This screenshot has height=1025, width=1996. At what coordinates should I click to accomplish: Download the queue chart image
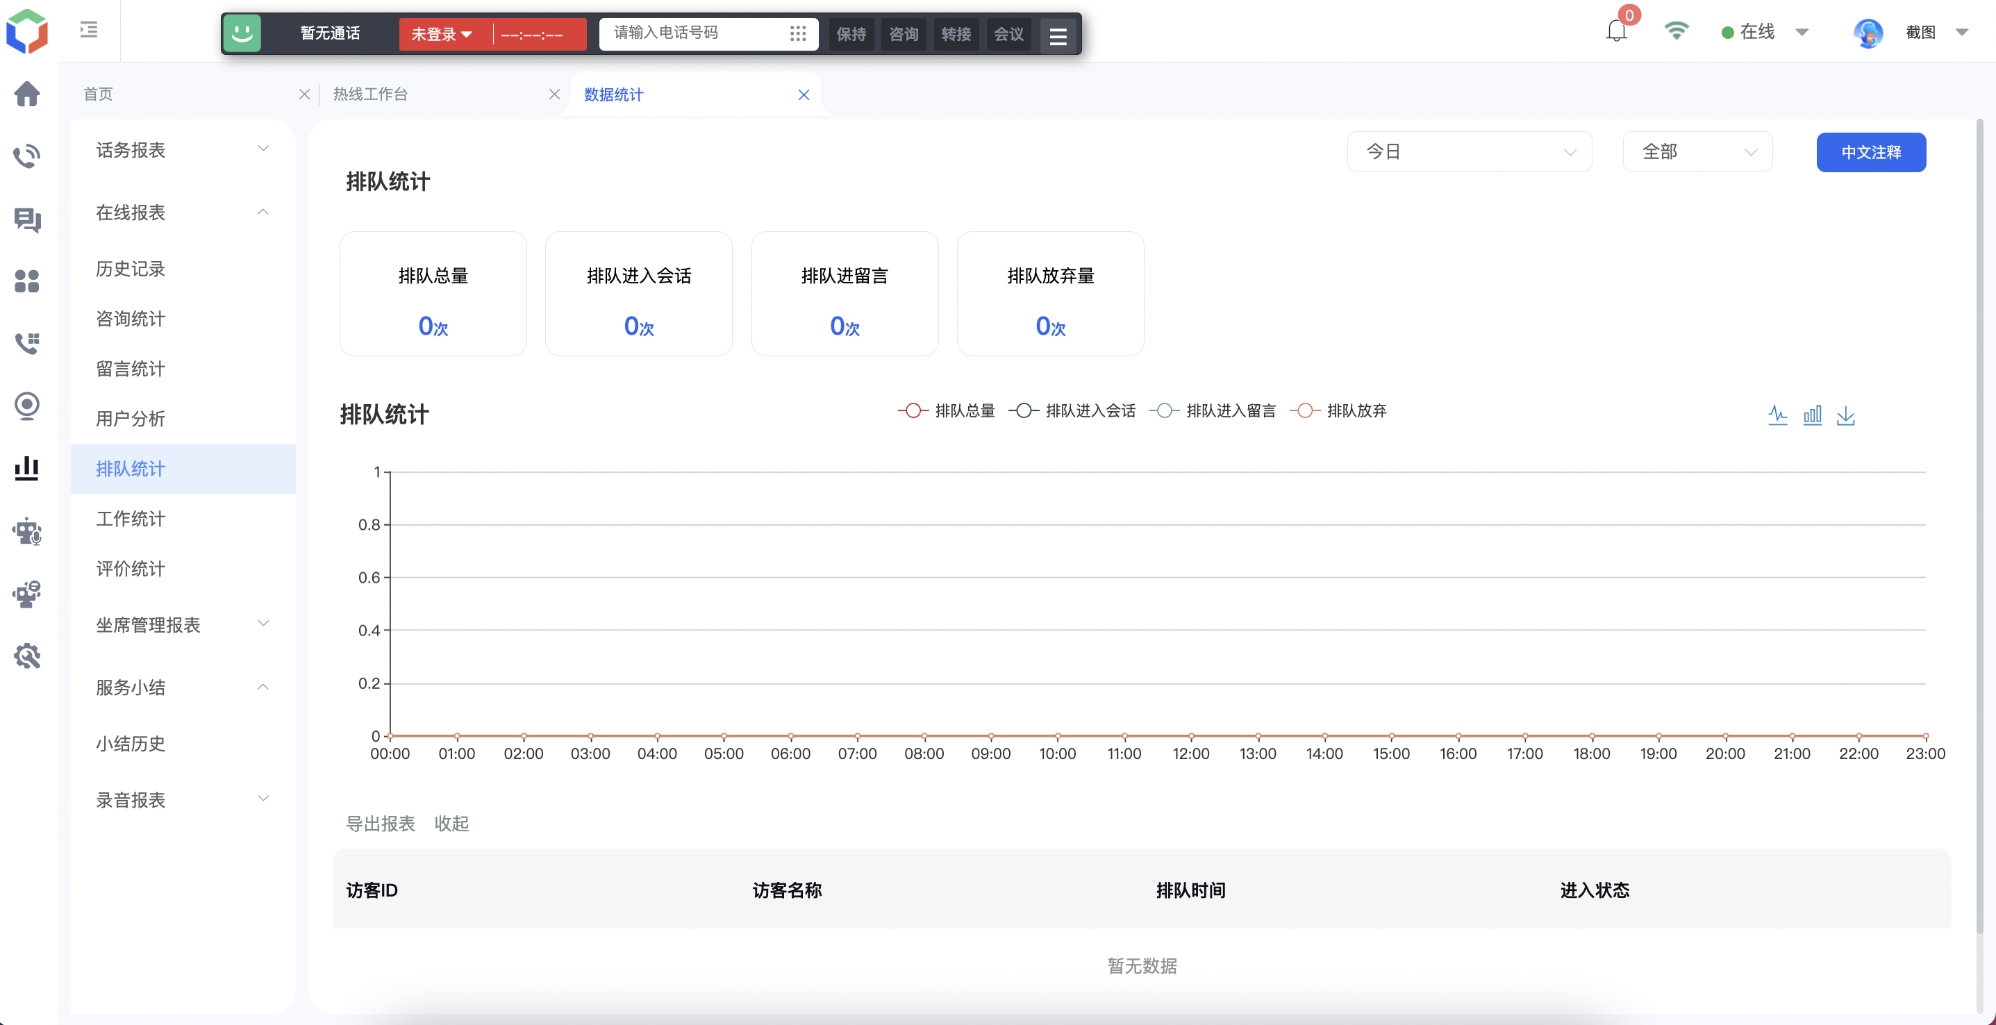click(x=1847, y=415)
